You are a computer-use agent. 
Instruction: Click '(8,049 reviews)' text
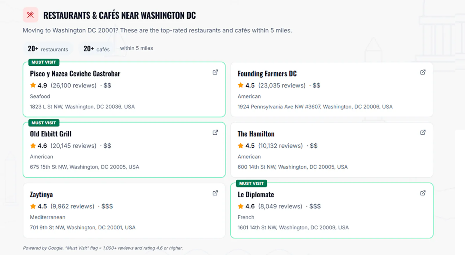coord(280,206)
